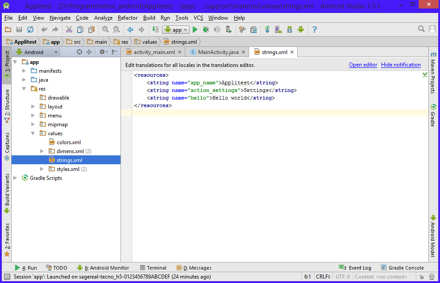Collapse the app module tree node
Viewport: 440px width, 283px height.
tap(15, 62)
